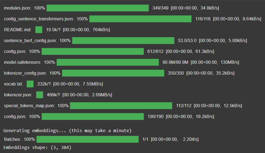Click the model.safetensors progress bar
265x153 pixels.
coord(108,62)
